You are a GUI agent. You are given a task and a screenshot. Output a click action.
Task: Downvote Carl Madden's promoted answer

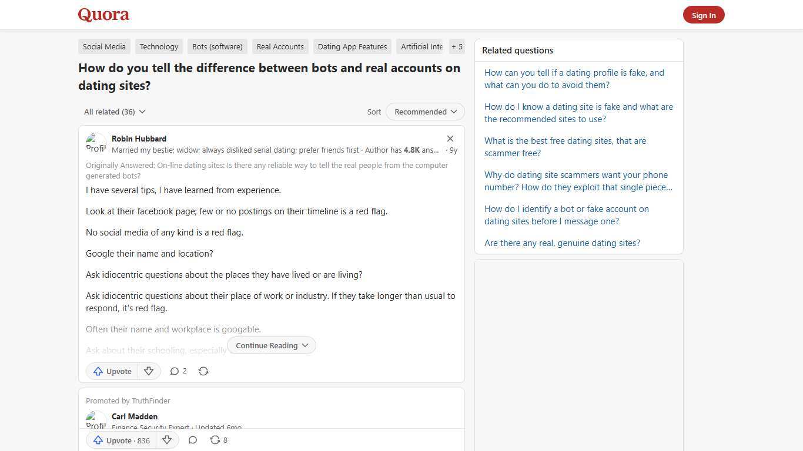click(x=167, y=440)
